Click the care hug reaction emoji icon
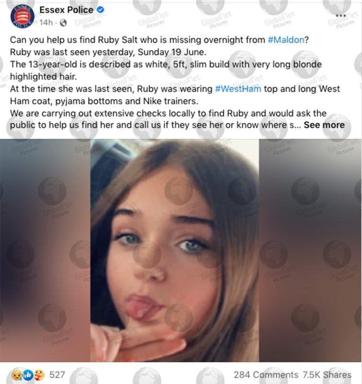Image resolution: width=362 pixels, height=384 pixels. click(39, 375)
